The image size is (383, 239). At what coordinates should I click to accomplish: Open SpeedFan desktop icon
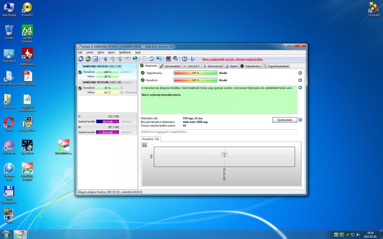coord(27,147)
